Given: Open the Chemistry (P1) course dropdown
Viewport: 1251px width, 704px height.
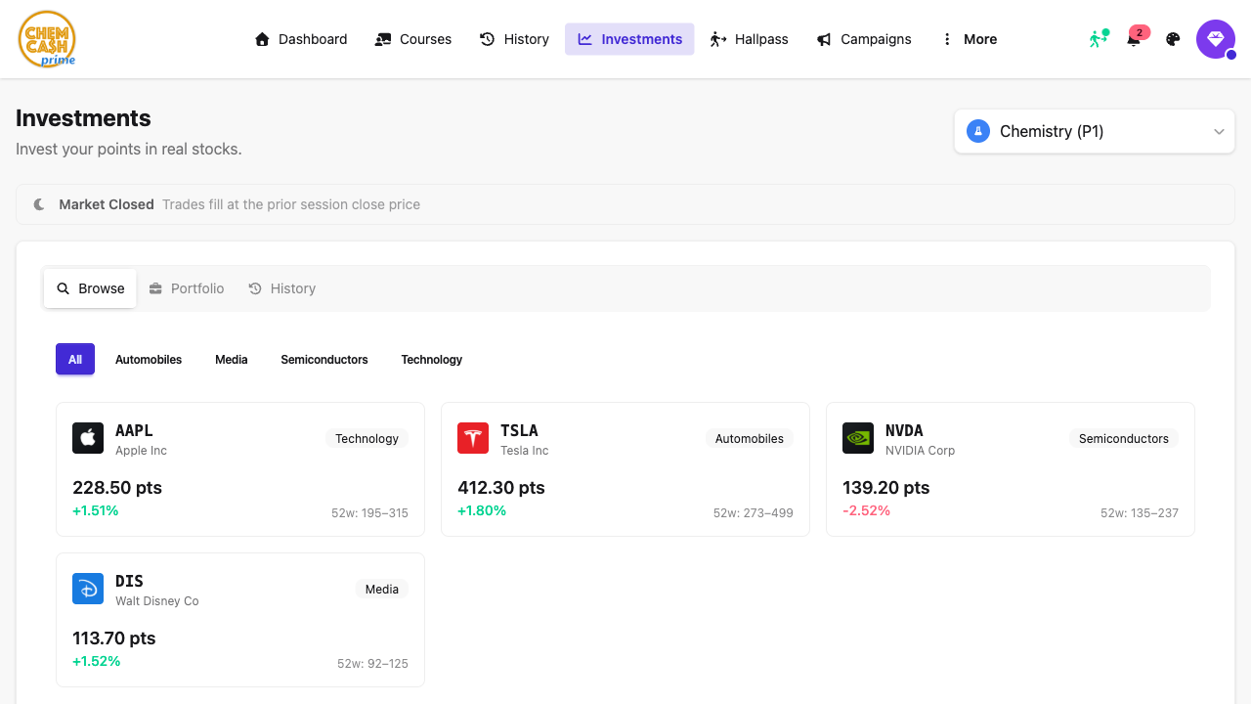Looking at the screenshot, I should (1095, 131).
